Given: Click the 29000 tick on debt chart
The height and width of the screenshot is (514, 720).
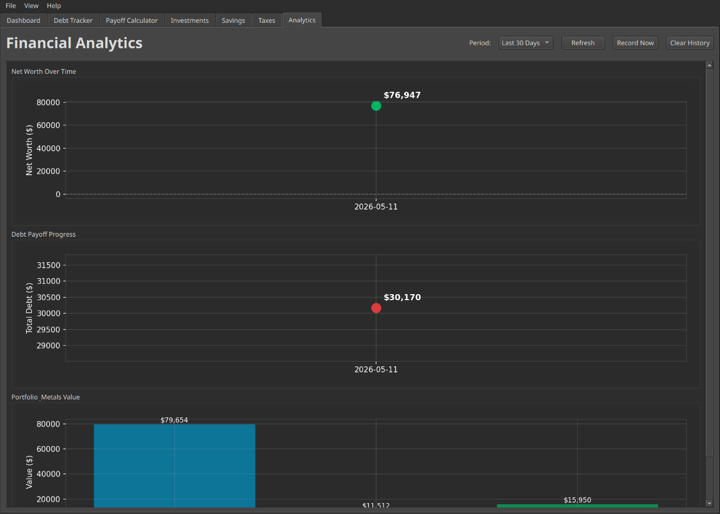Looking at the screenshot, I should [x=48, y=346].
